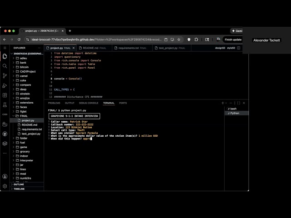Open the GitHub view in activity bar

[x=5, y=134]
